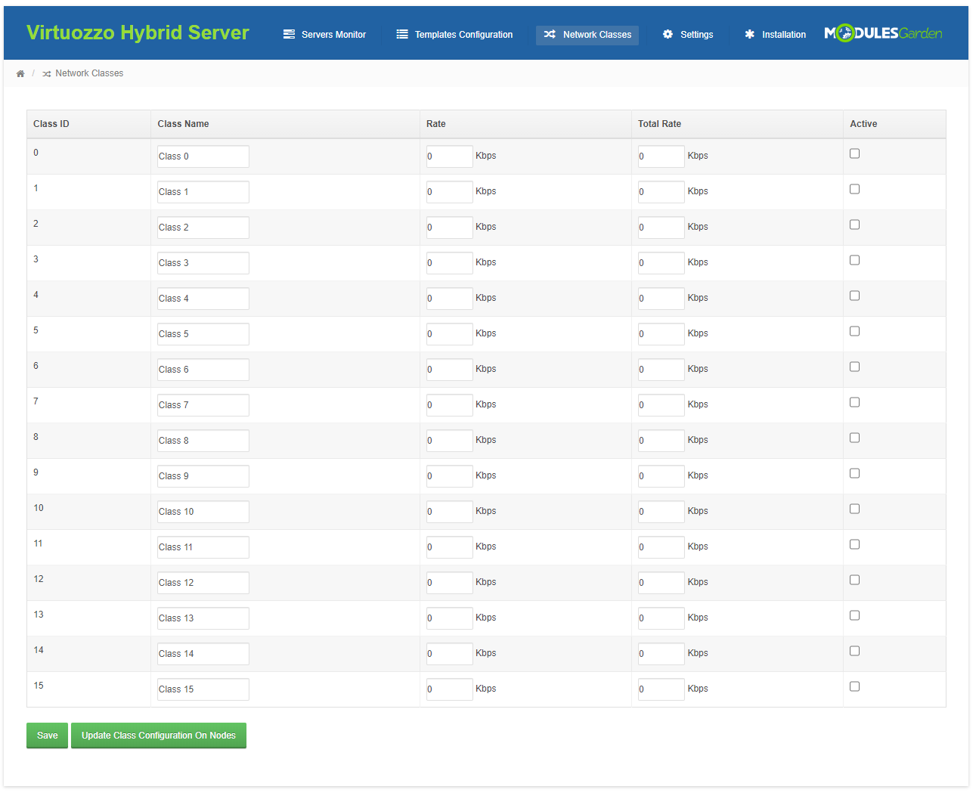Open the Templates Configuration tab
Screen dimensions: 979x799
coord(463,35)
